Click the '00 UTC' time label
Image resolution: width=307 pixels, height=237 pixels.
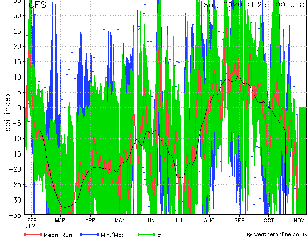click(290, 5)
